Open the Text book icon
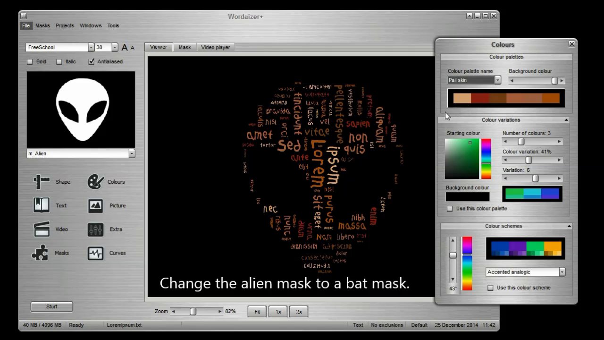The width and height of the screenshot is (604, 340). (x=41, y=205)
